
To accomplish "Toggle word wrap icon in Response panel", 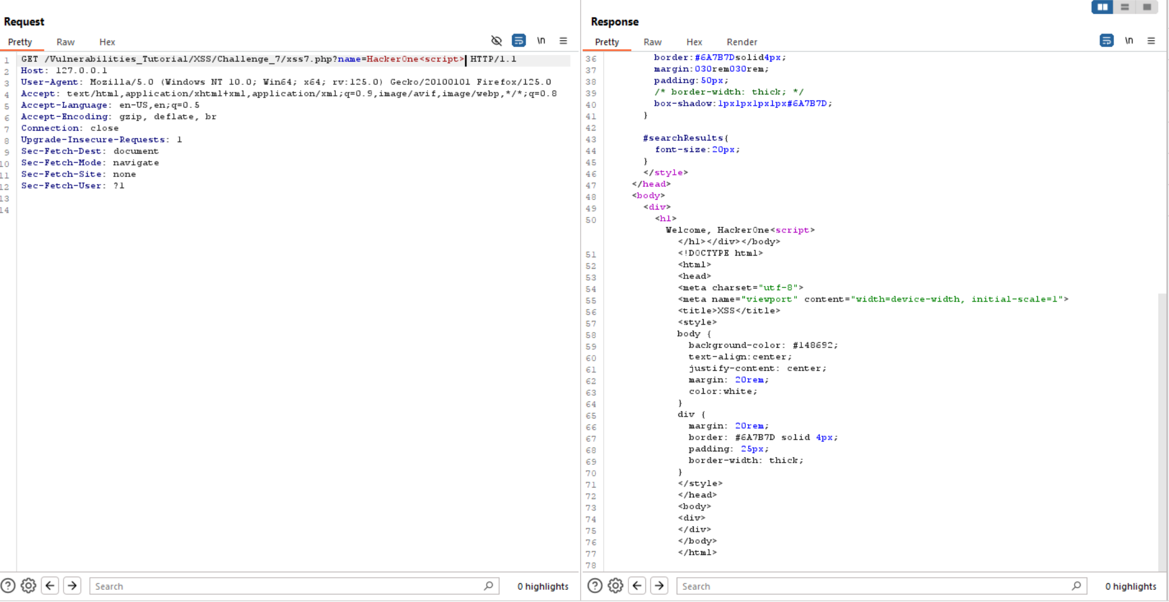I will pyautogui.click(x=1106, y=41).
